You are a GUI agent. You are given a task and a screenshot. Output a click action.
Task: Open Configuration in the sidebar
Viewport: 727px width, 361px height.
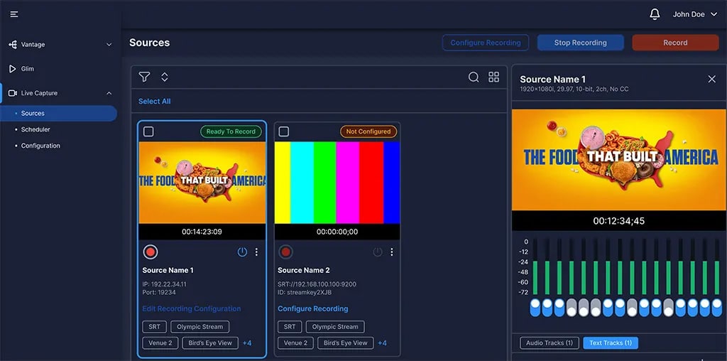coord(40,146)
